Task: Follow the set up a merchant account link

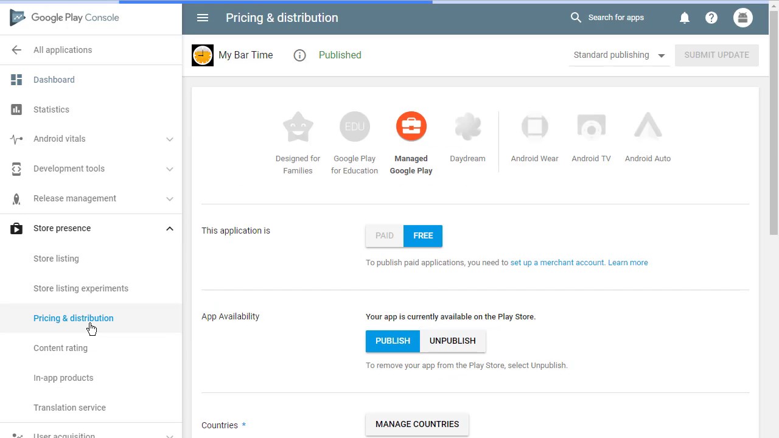Action: (x=557, y=263)
